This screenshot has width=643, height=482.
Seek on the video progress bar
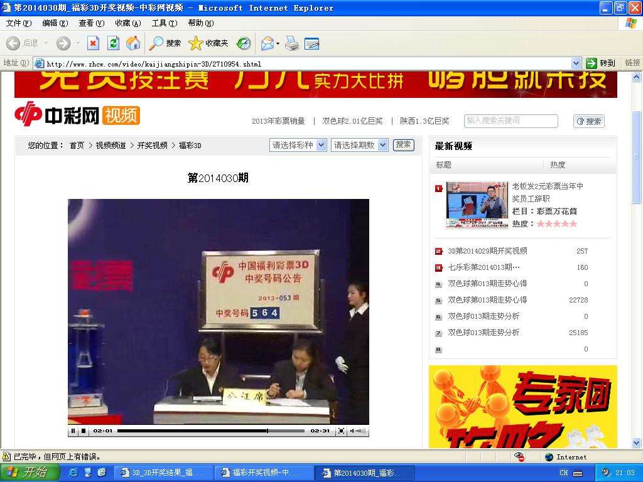pyautogui.click(x=211, y=431)
